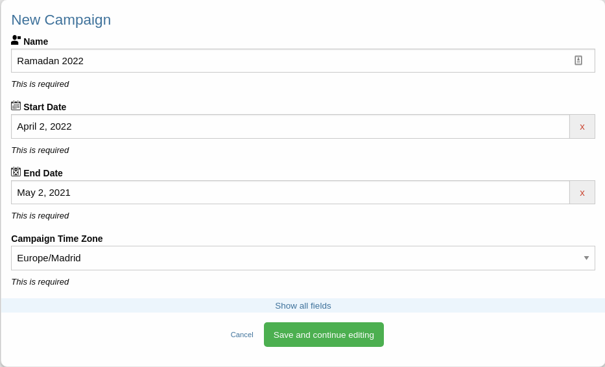605x367 pixels.
Task: Open the End Date field showing May 2, 2021
Action: 290,193
